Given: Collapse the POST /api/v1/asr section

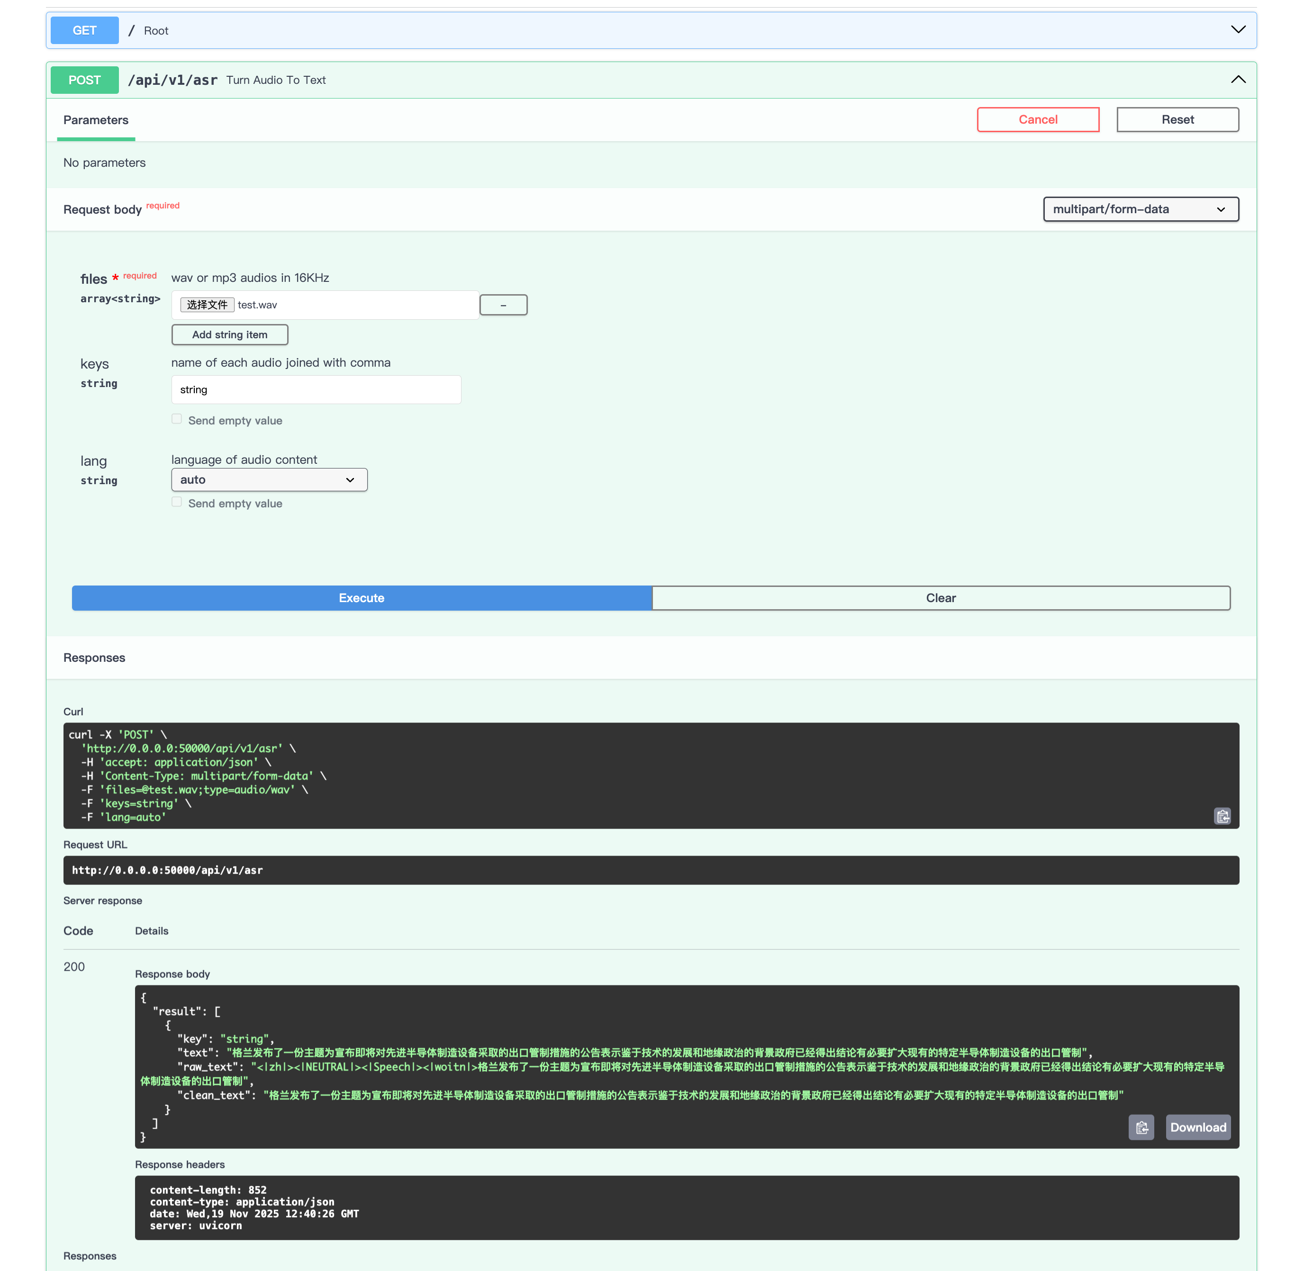Looking at the screenshot, I should click(x=1238, y=80).
